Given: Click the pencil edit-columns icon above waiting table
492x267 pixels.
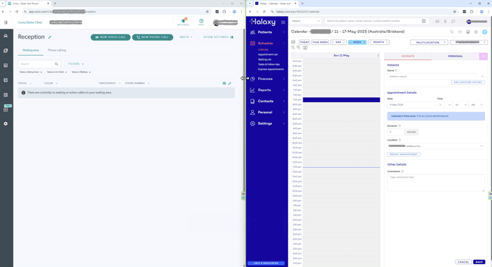Looking at the screenshot, I should (x=230, y=84).
